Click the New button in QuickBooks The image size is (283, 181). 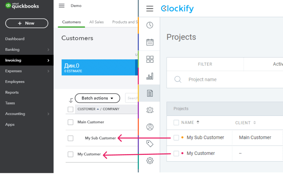point(27,23)
